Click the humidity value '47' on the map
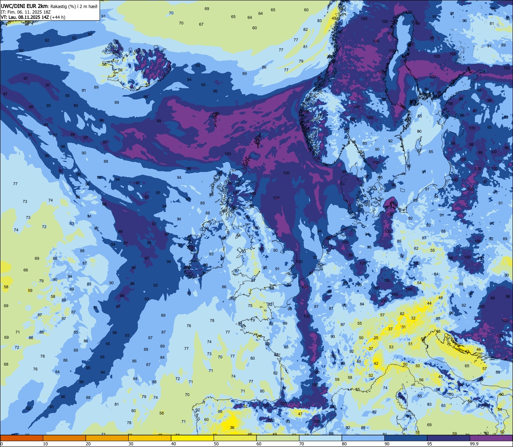 [x=300, y=414]
